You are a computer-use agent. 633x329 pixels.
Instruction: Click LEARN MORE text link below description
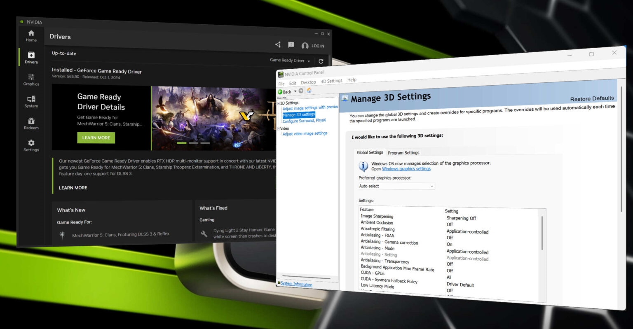pos(73,188)
